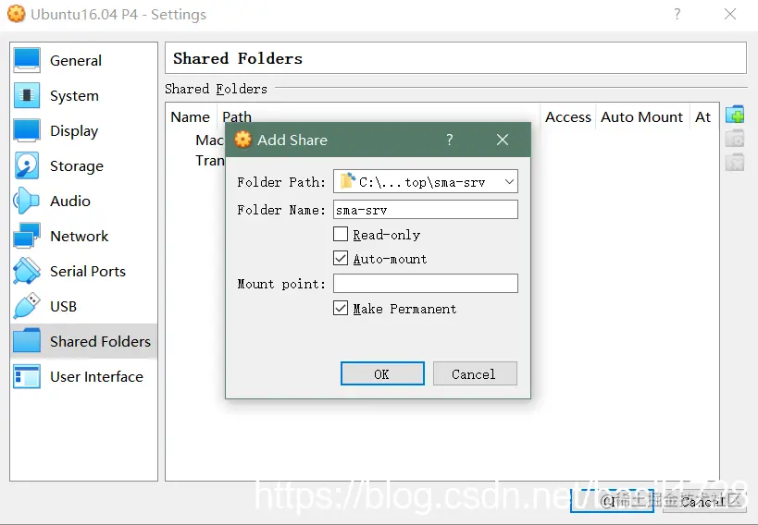The image size is (758, 525).
Task: Uncheck the Auto-mount checkbox
Action: pyautogui.click(x=341, y=259)
